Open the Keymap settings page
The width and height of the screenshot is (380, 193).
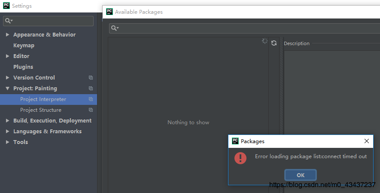(24, 46)
